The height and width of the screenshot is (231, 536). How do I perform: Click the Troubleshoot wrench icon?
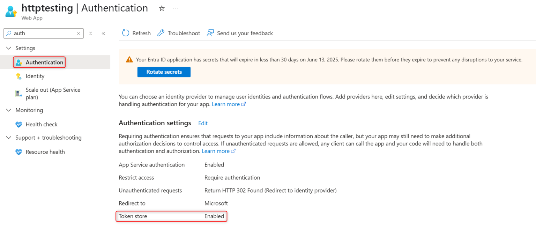coord(161,33)
